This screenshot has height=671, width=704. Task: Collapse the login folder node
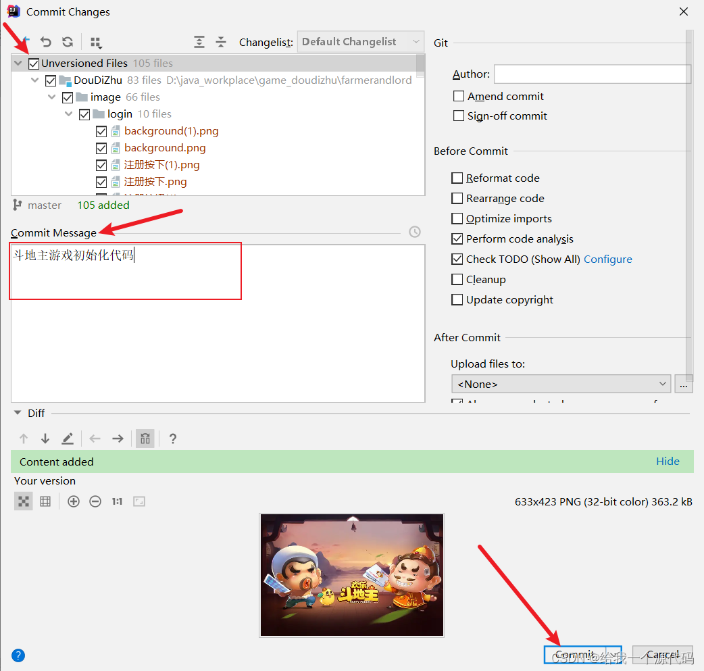tap(69, 114)
